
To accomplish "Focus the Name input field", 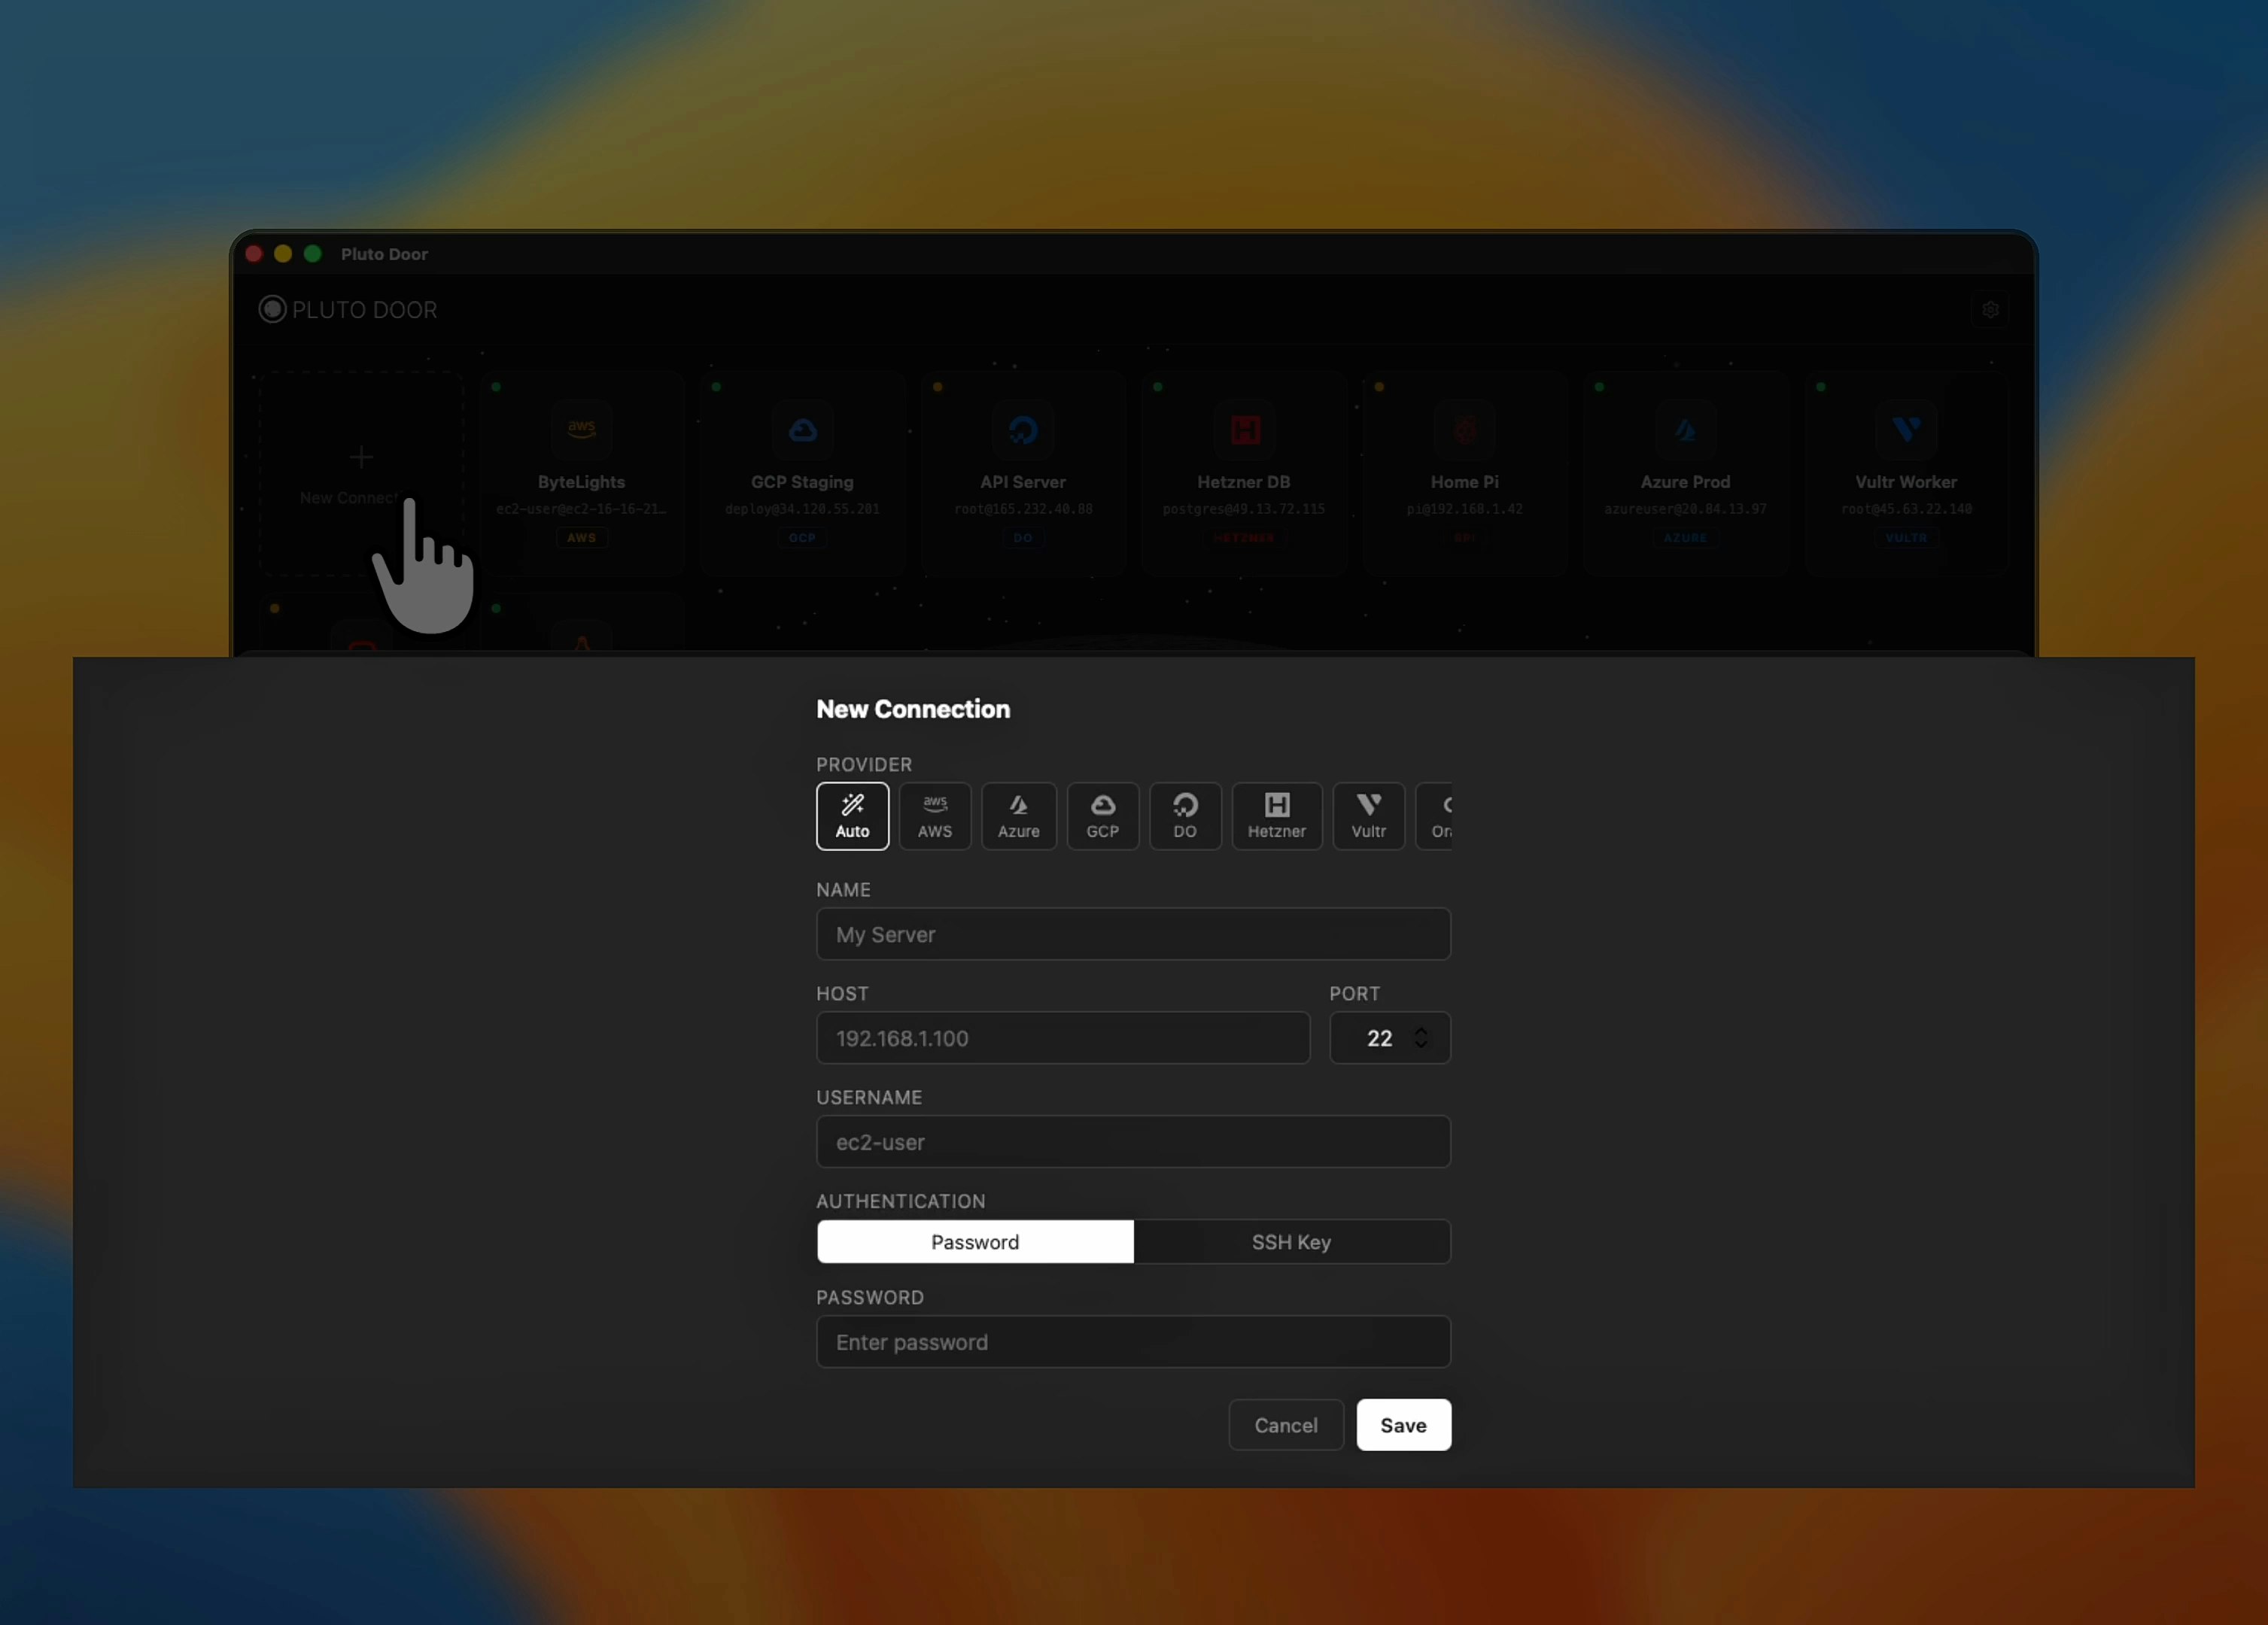I will pos(1133,933).
